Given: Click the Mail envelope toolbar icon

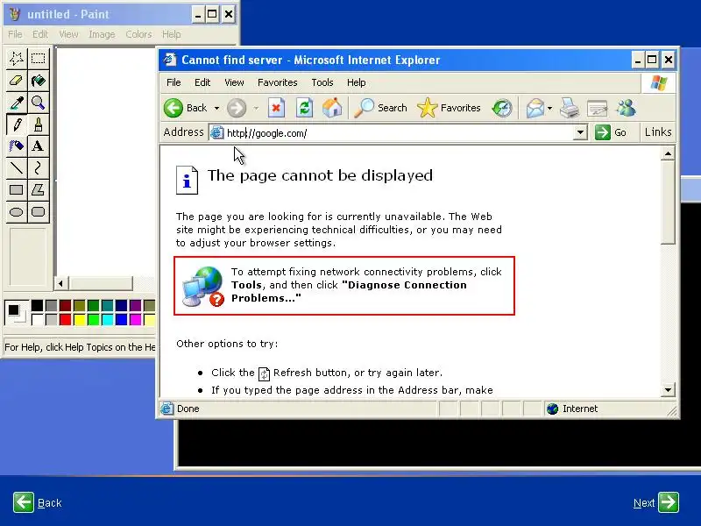Looking at the screenshot, I should point(535,108).
